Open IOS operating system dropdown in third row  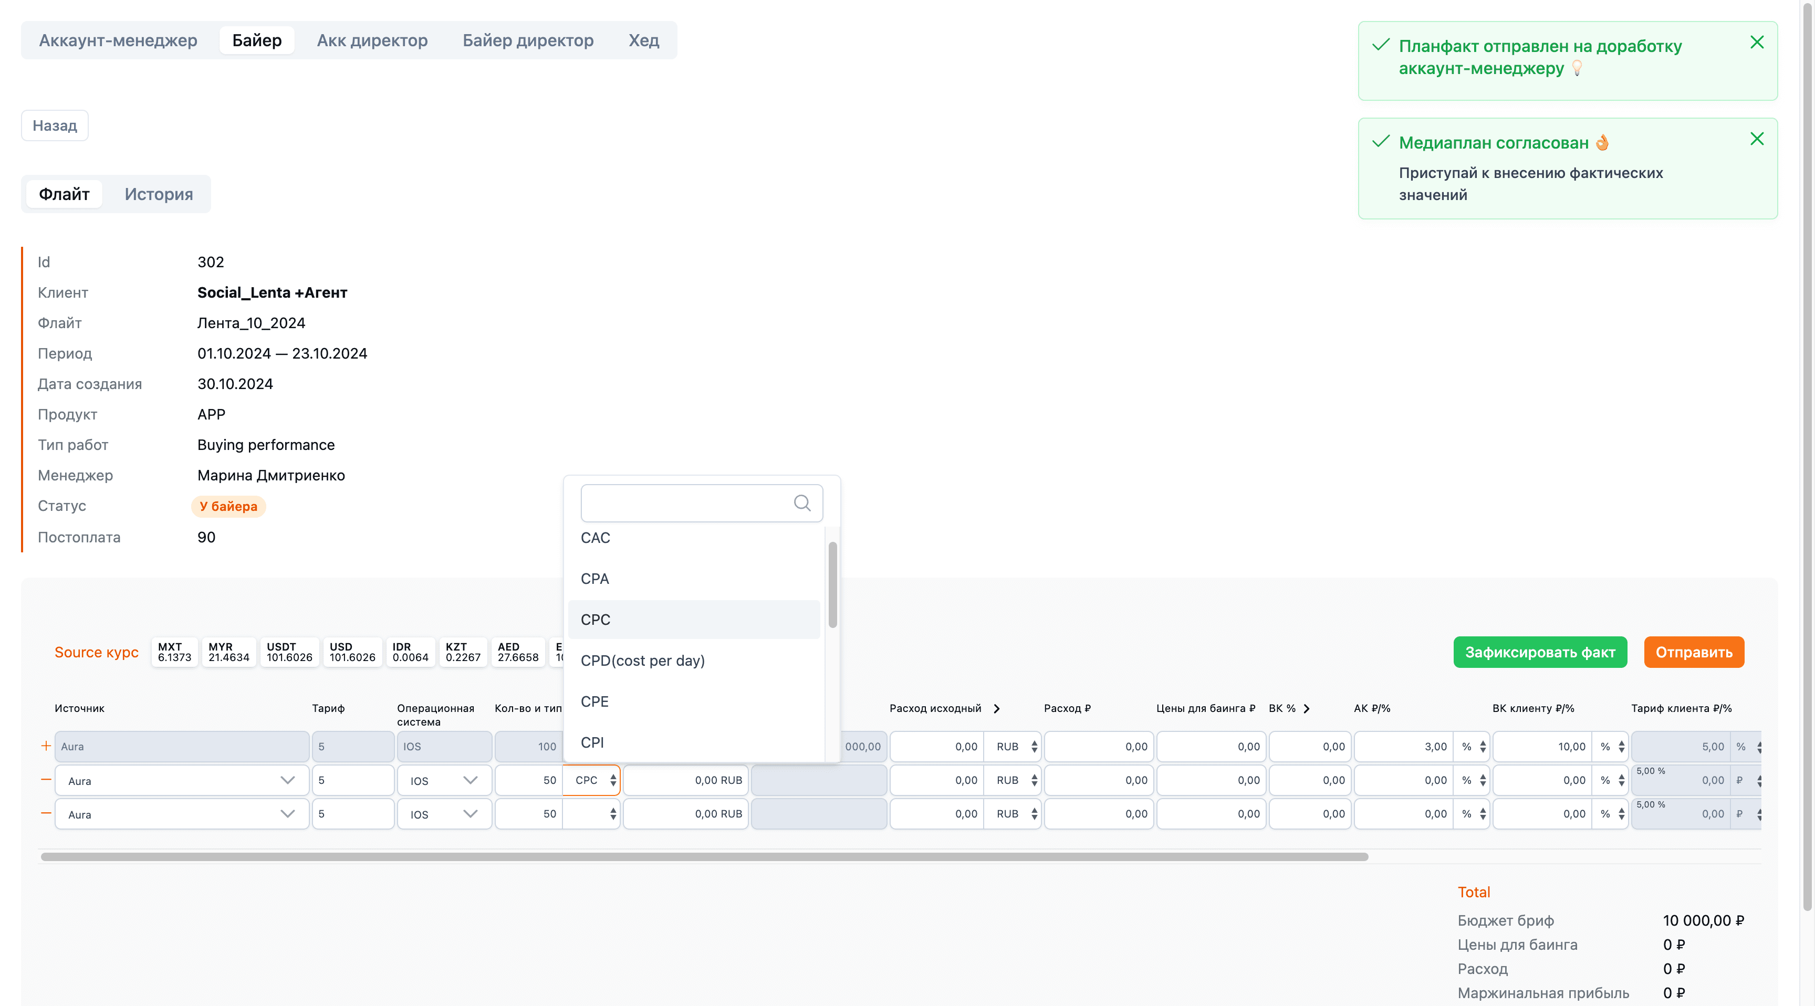click(x=444, y=814)
